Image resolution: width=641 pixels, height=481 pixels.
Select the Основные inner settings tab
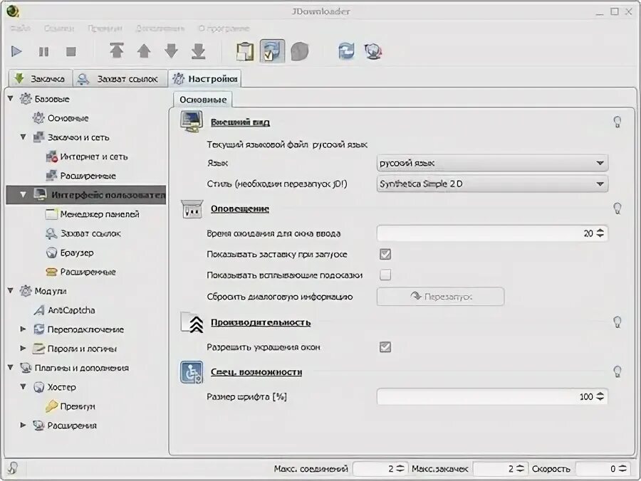coord(203,100)
